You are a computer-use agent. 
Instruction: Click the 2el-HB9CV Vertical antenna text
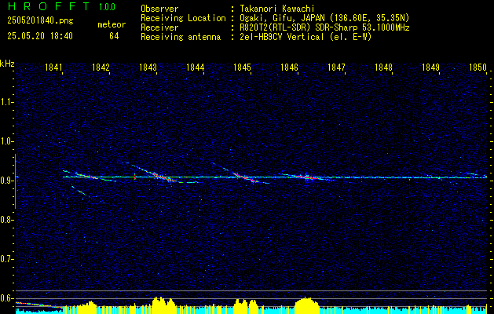tap(306, 37)
